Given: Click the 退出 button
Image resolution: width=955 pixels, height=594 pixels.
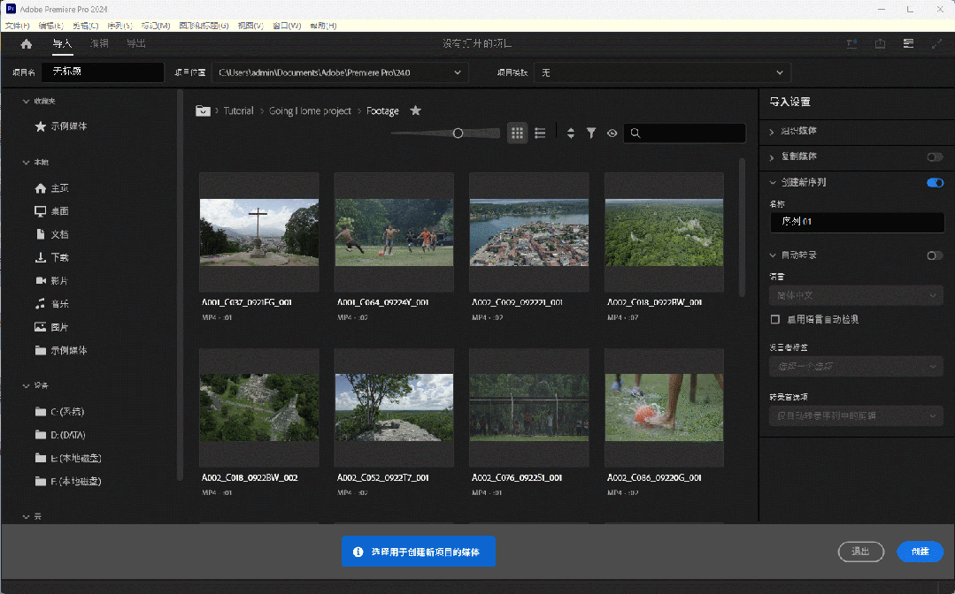Looking at the screenshot, I should point(860,552).
